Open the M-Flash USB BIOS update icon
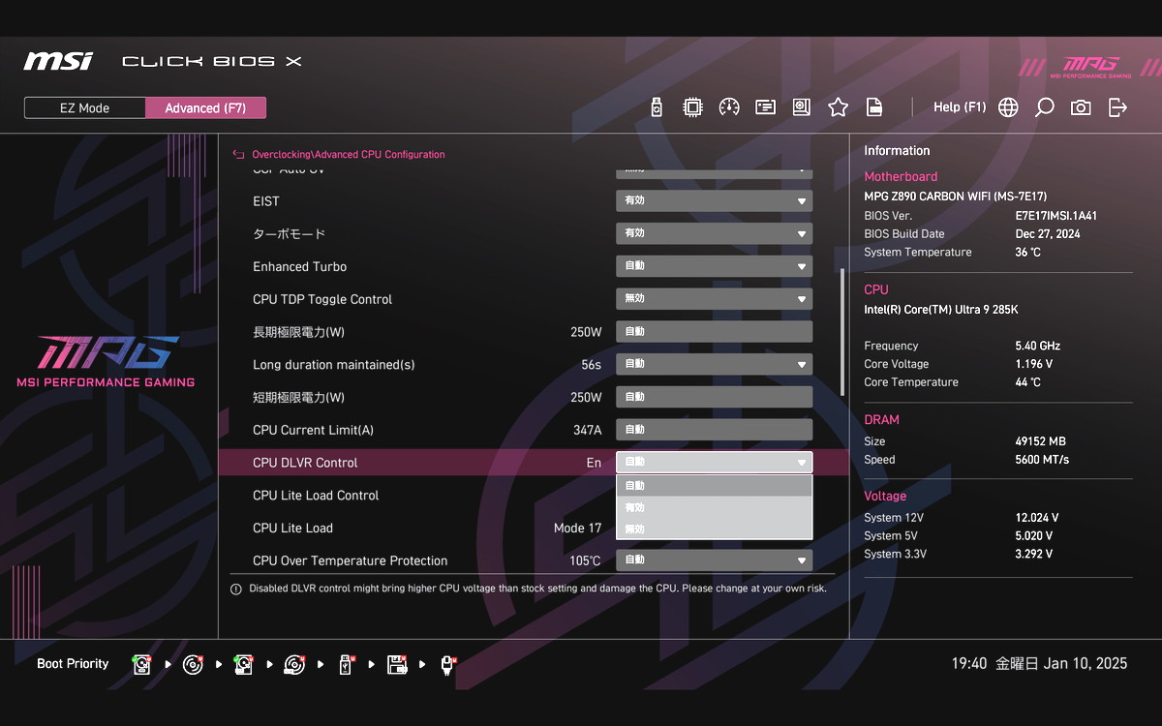 pos(657,107)
